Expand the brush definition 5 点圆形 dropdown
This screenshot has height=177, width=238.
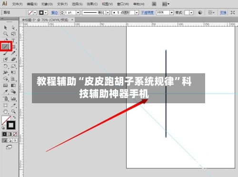(137, 12)
